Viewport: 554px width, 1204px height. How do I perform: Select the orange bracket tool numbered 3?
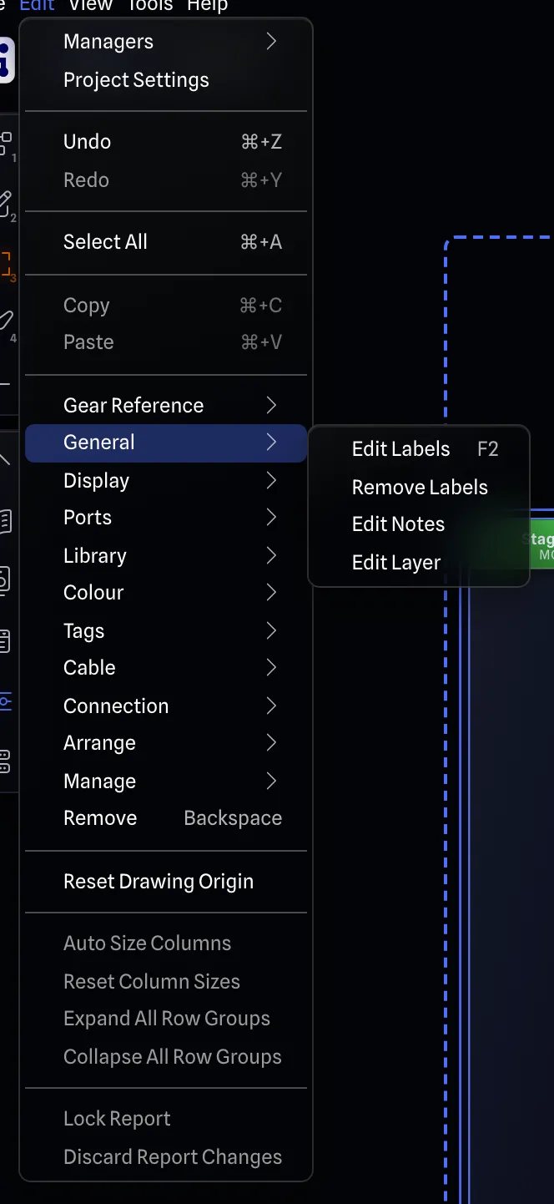pyautogui.click(x=7, y=265)
